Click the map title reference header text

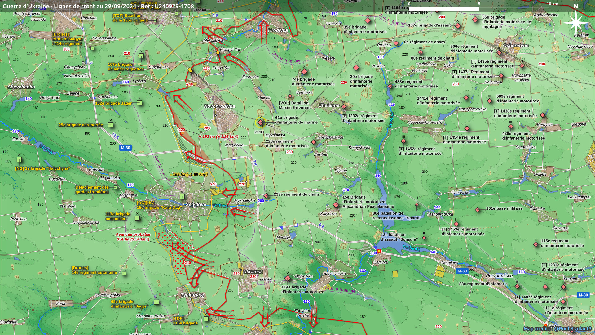tap(98, 6)
